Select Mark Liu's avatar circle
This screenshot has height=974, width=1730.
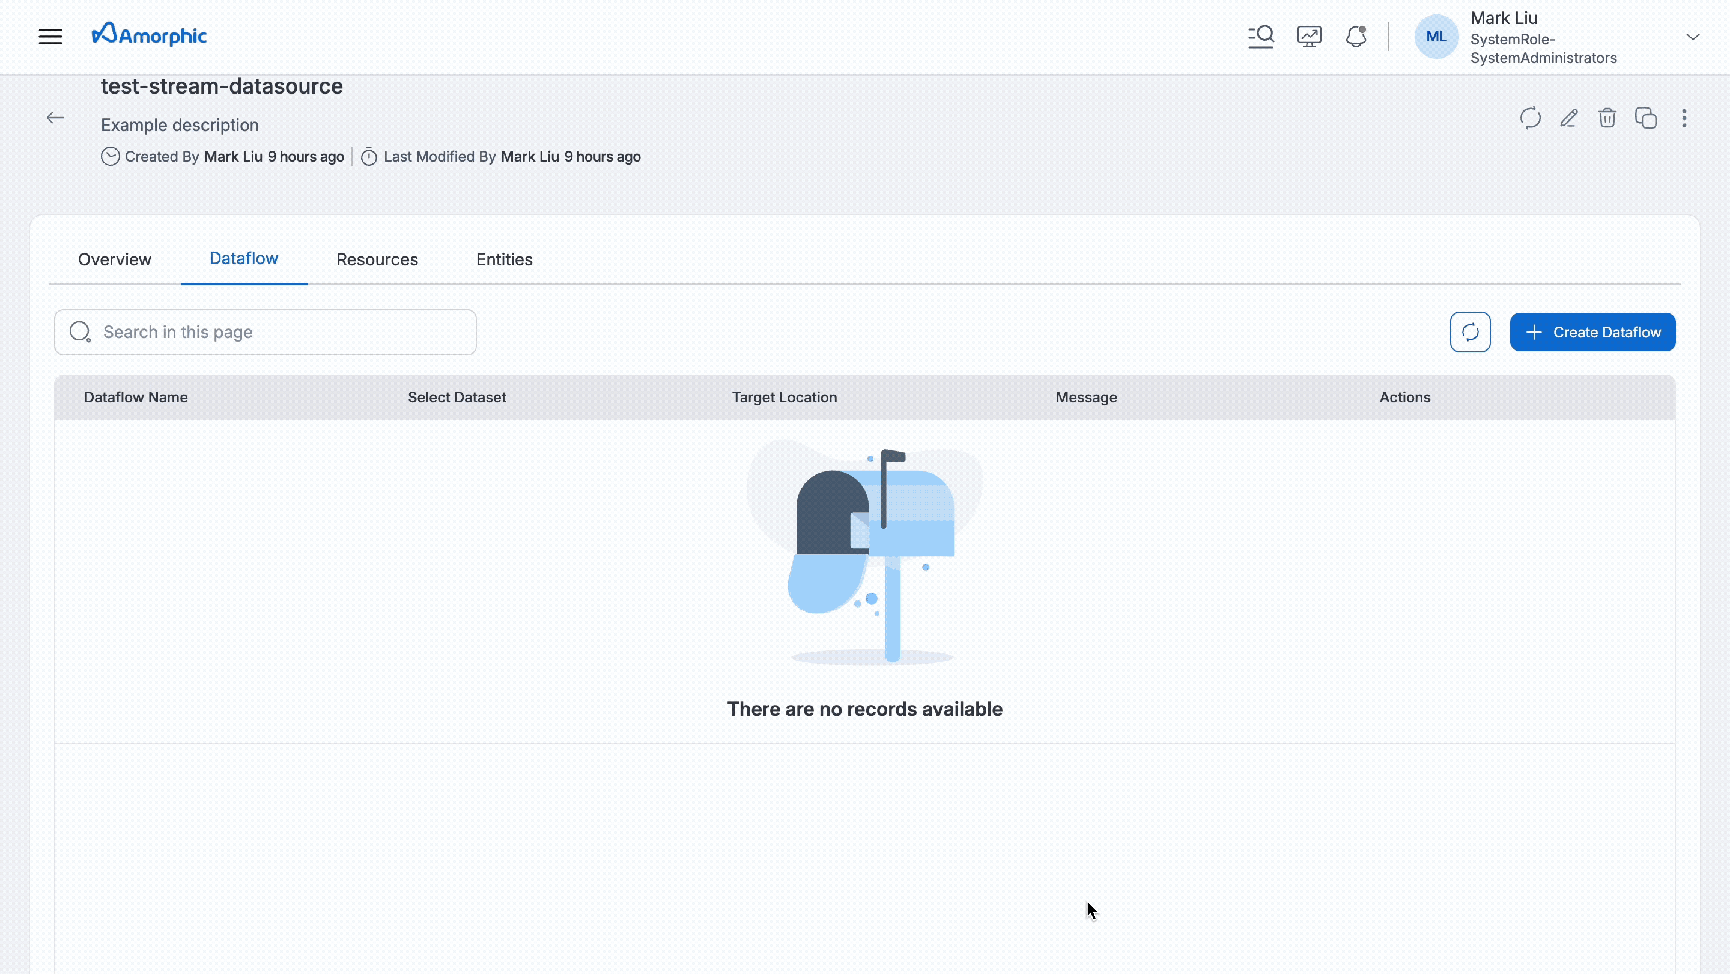[x=1436, y=36]
